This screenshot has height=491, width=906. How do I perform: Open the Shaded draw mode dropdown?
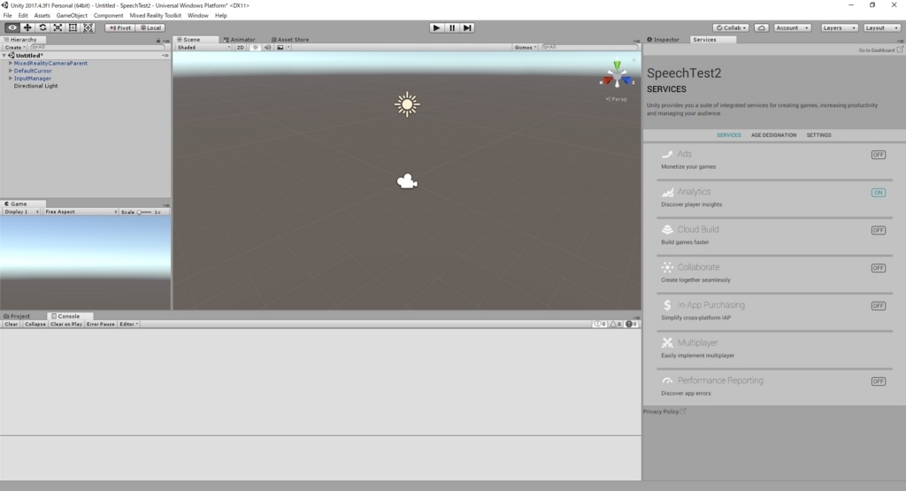click(x=203, y=48)
